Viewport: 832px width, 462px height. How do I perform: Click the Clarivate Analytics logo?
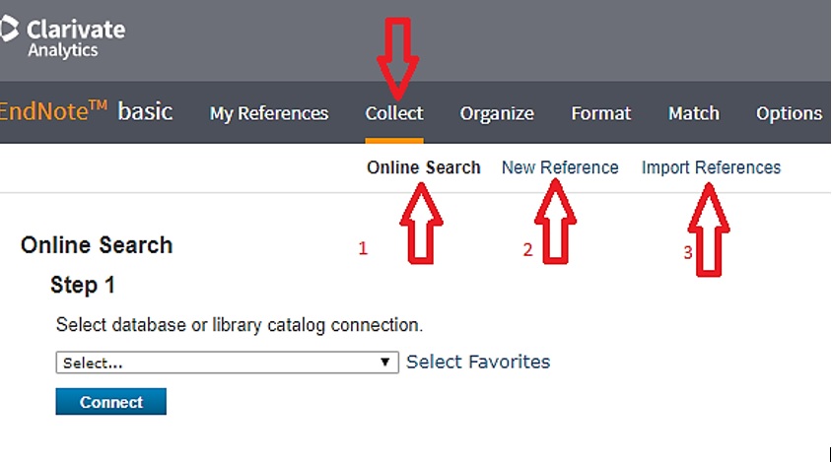(63, 36)
